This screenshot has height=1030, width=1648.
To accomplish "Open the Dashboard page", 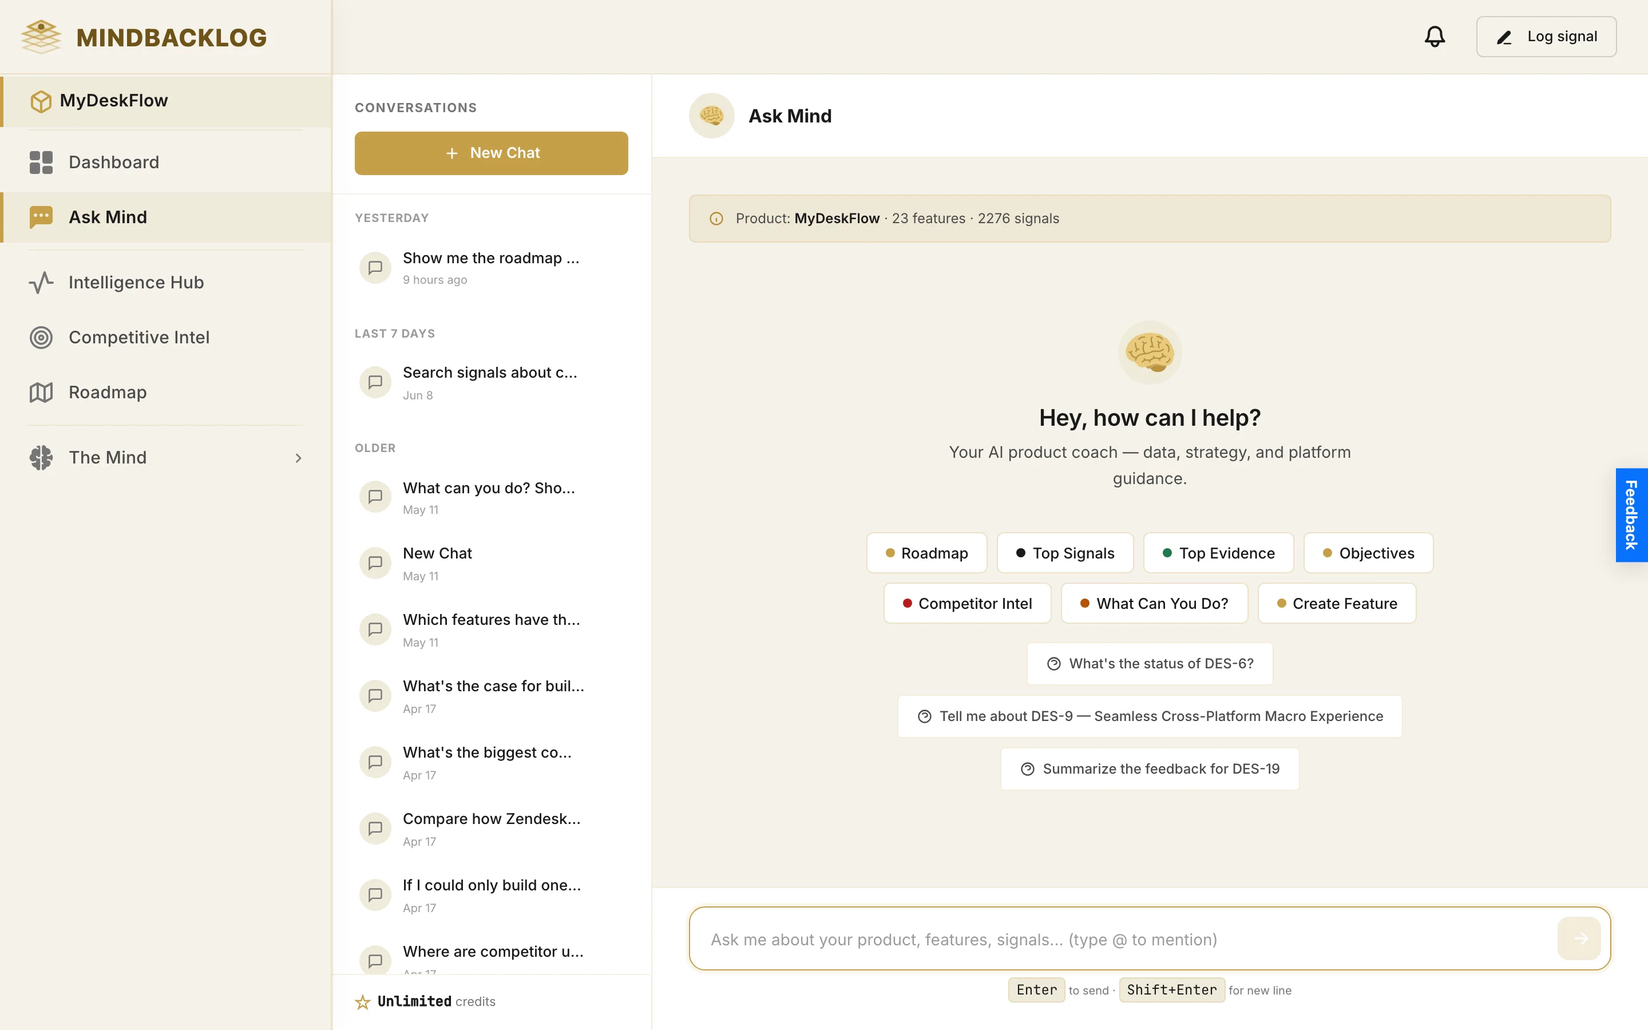I will pos(166,162).
